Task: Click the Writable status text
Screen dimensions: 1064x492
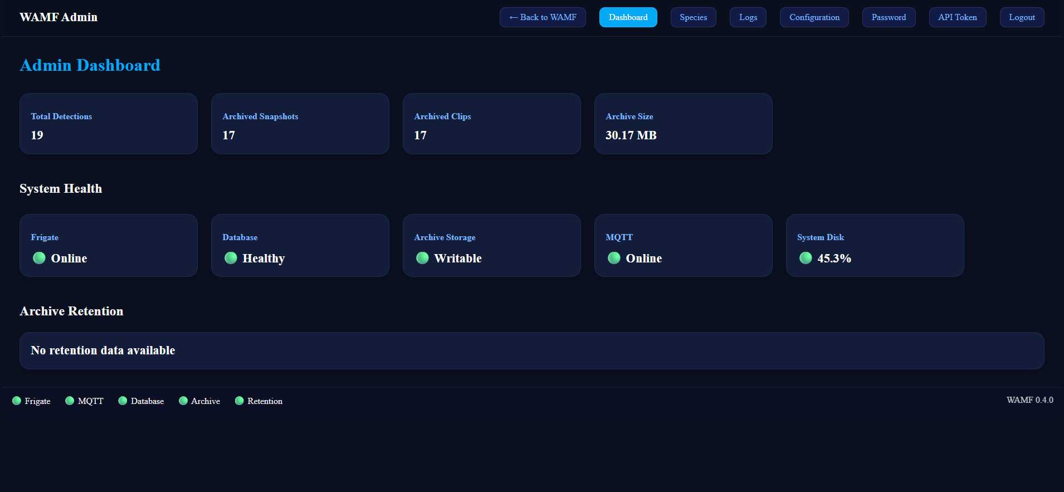Action: point(458,258)
